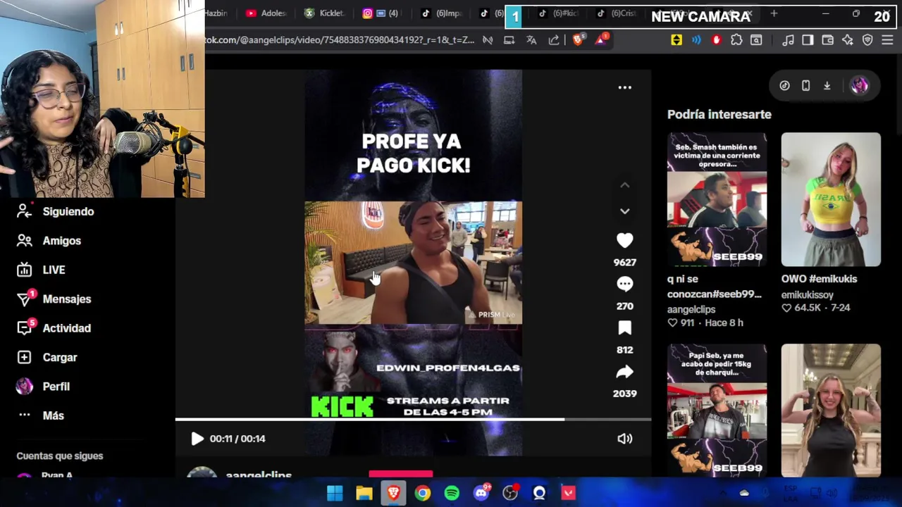The height and width of the screenshot is (507, 902).
Task: Like the video with the heart icon
Action: [624, 240]
